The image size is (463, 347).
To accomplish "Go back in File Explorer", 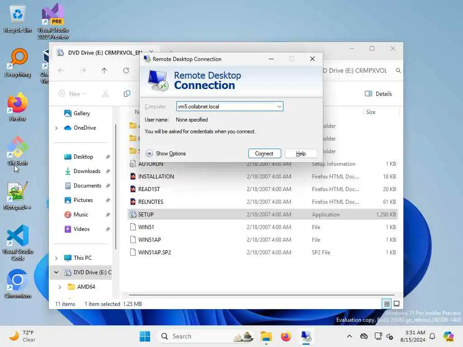I will pos(61,70).
